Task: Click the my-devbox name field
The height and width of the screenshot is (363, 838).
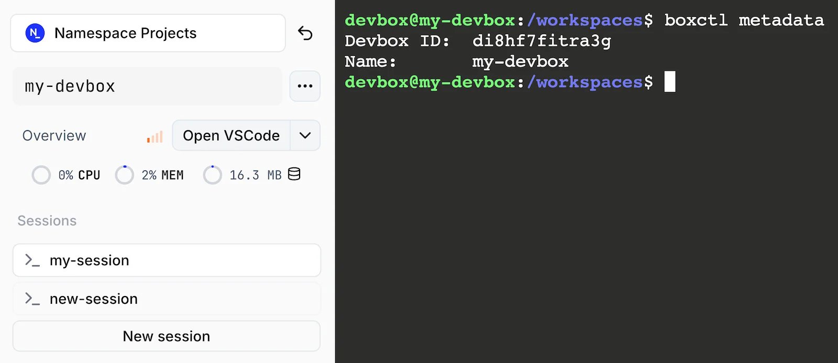Action: click(147, 86)
